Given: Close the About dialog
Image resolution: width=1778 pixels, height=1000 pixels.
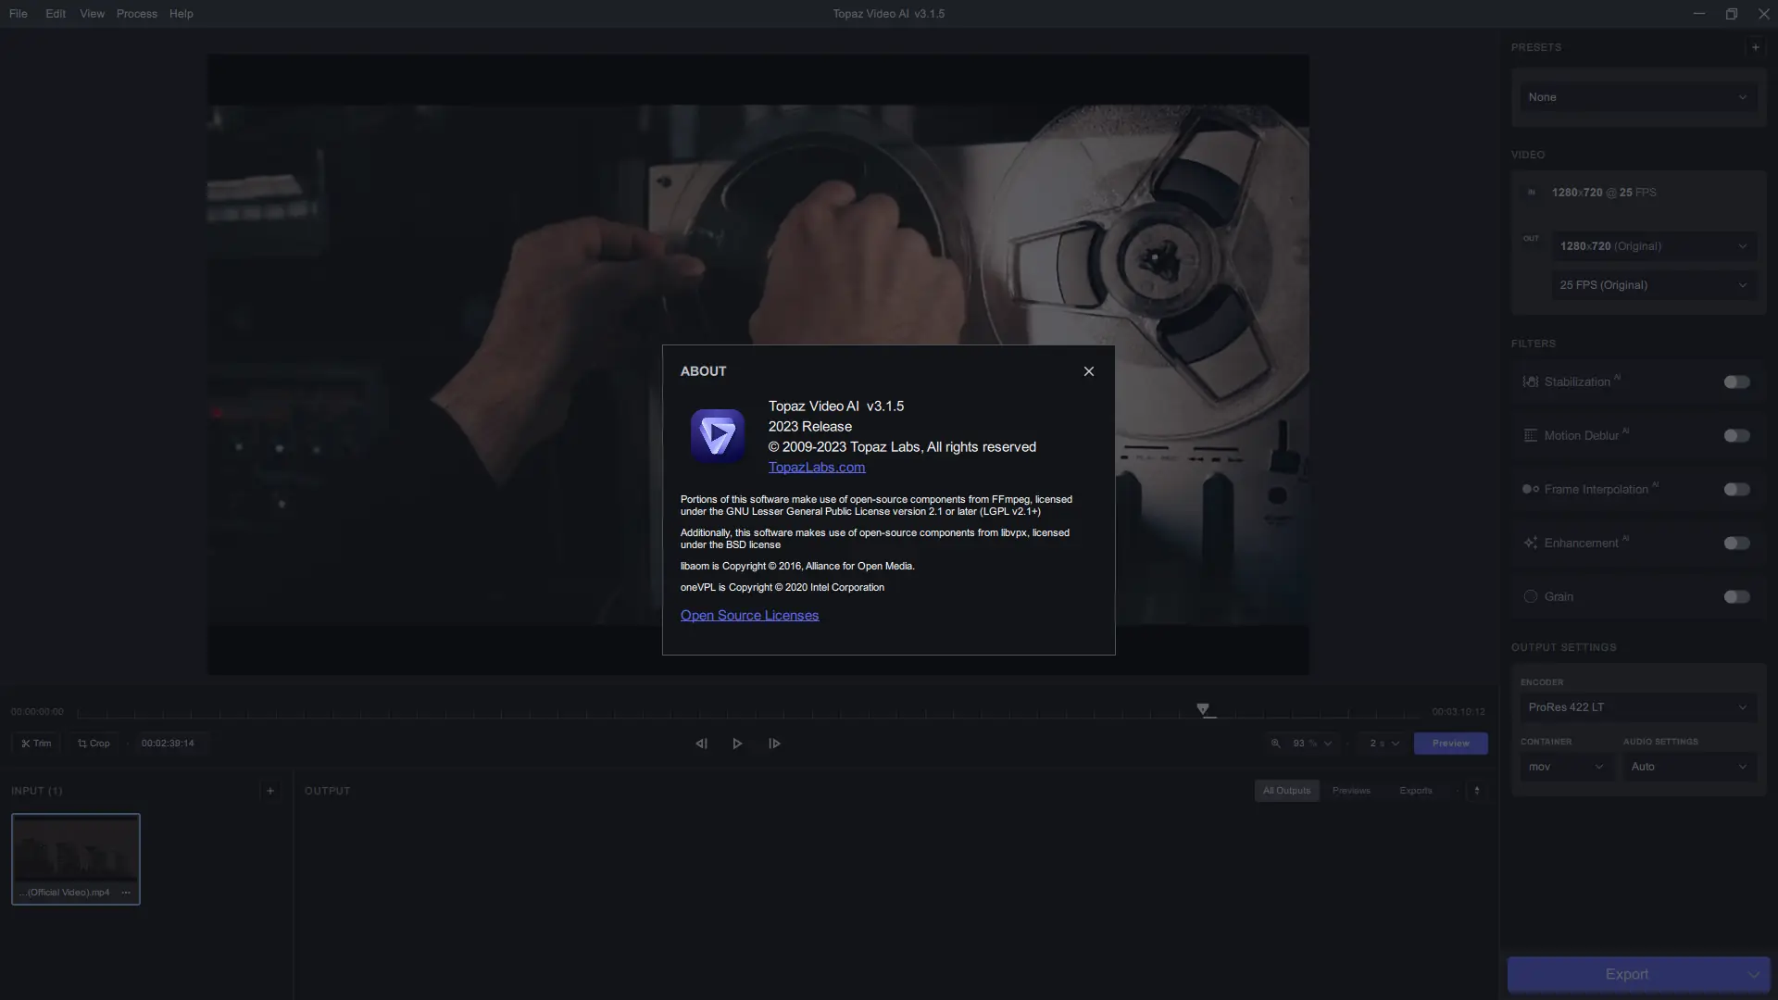Looking at the screenshot, I should (1088, 371).
